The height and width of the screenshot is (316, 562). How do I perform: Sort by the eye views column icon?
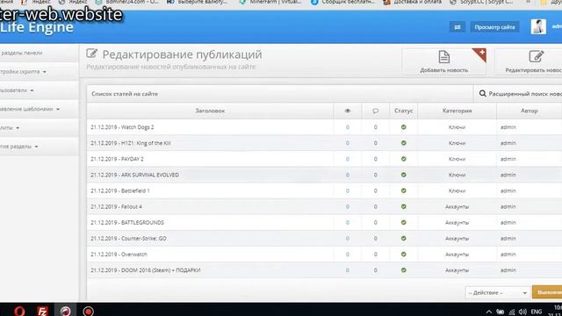click(348, 111)
